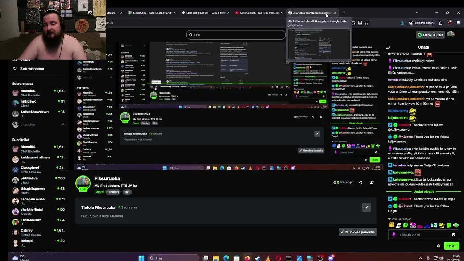Pick the yellow cat emote in chat
Screen dimensions: 464x261
391,225
